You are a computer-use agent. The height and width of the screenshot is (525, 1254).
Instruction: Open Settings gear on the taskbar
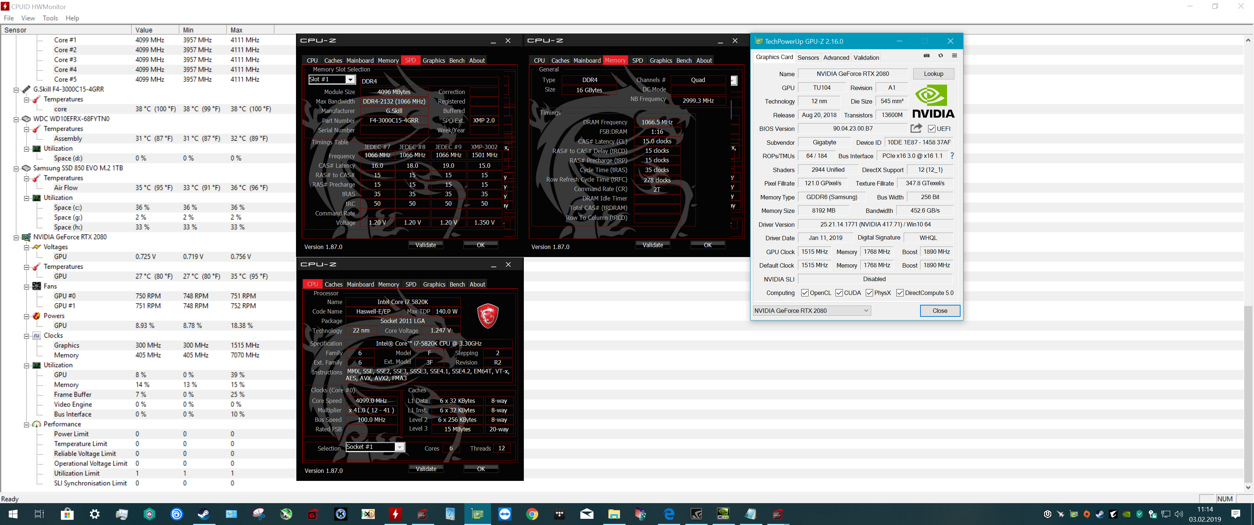[x=94, y=514]
